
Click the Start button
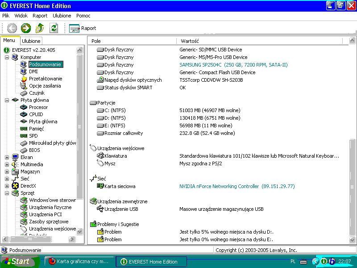click(x=20, y=261)
